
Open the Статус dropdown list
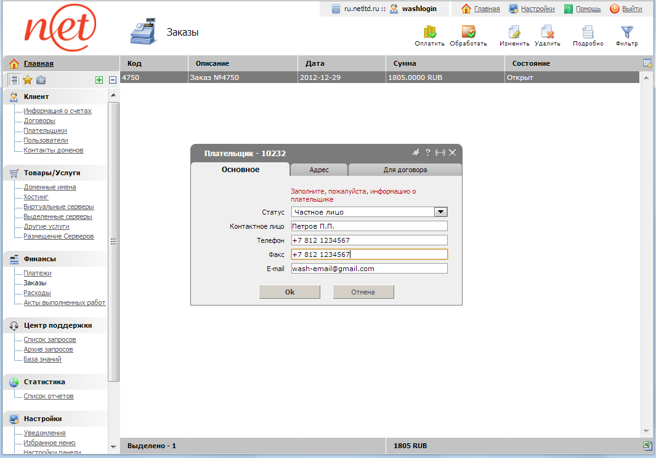(440, 212)
